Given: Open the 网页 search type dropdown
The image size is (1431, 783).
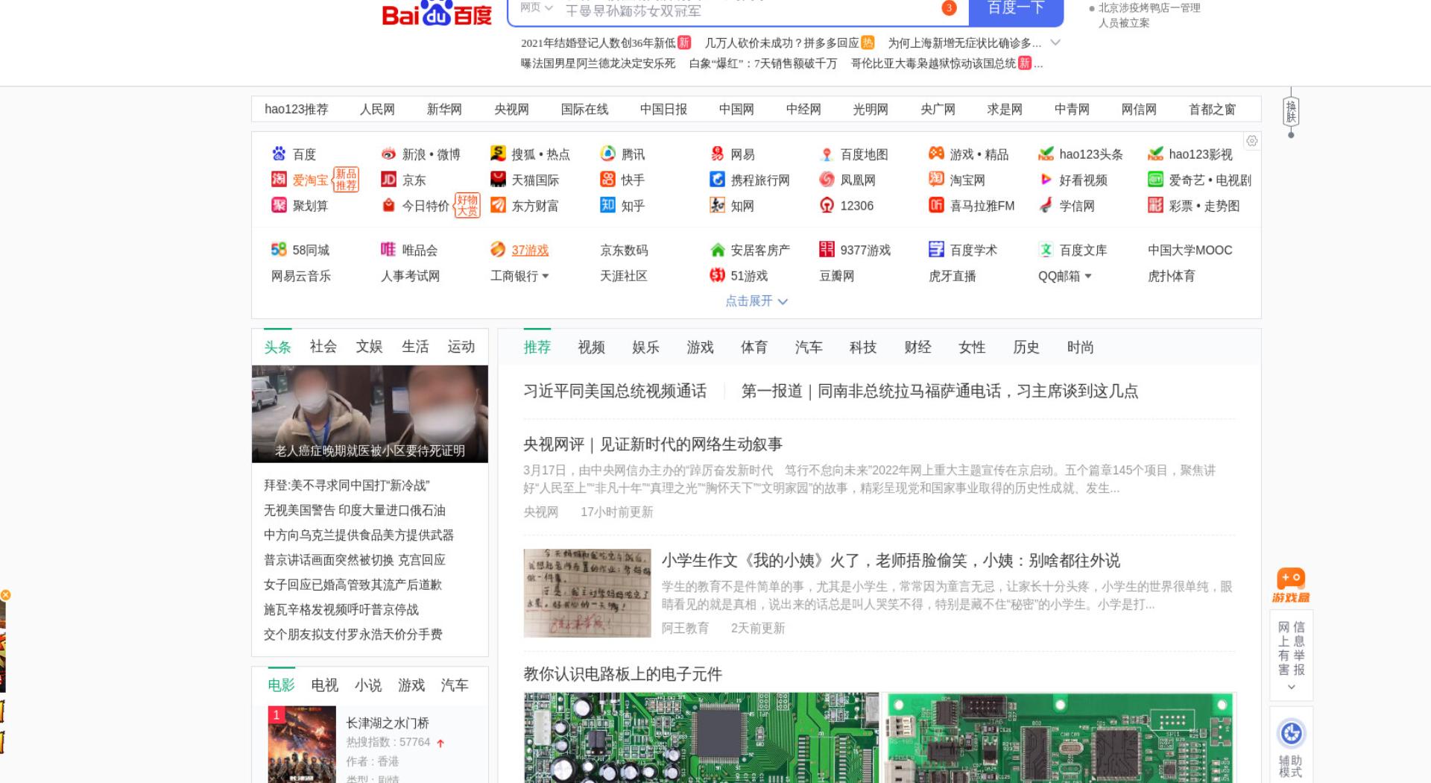Looking at the screenshot, I should click(537, 8).
